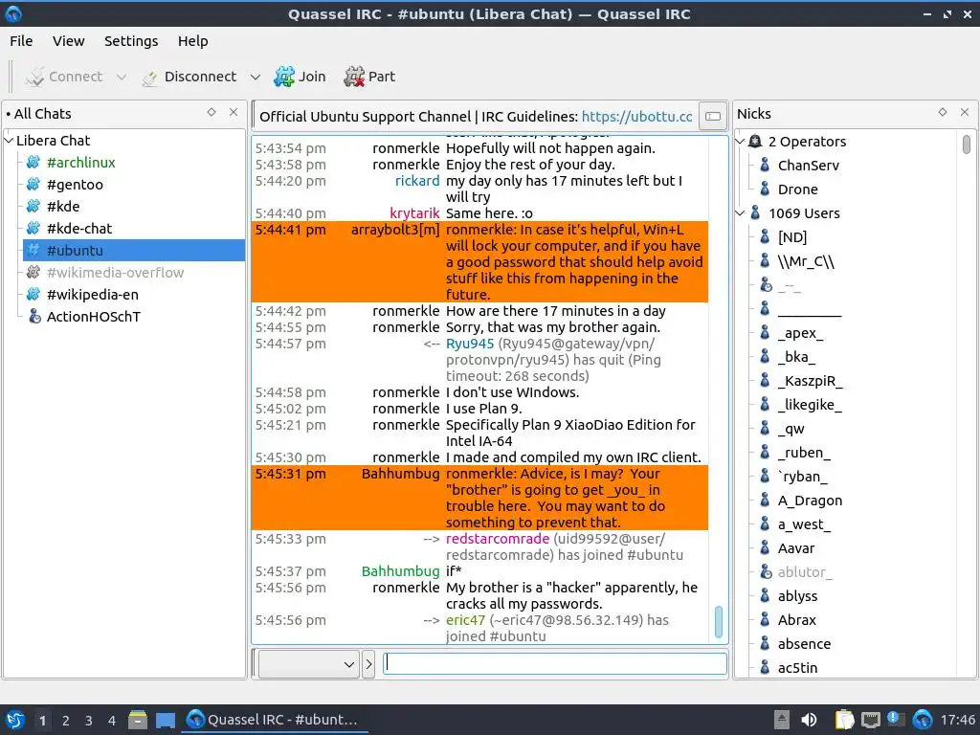
Task: Click the krytarik sender name
Action: click(414, 213)
